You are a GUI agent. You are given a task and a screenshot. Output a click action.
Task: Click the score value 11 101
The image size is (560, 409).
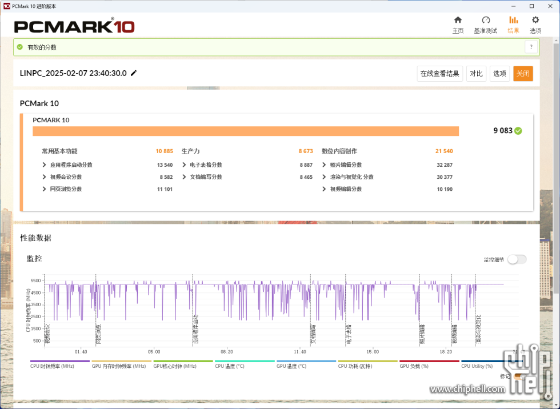tap(165, 189)
